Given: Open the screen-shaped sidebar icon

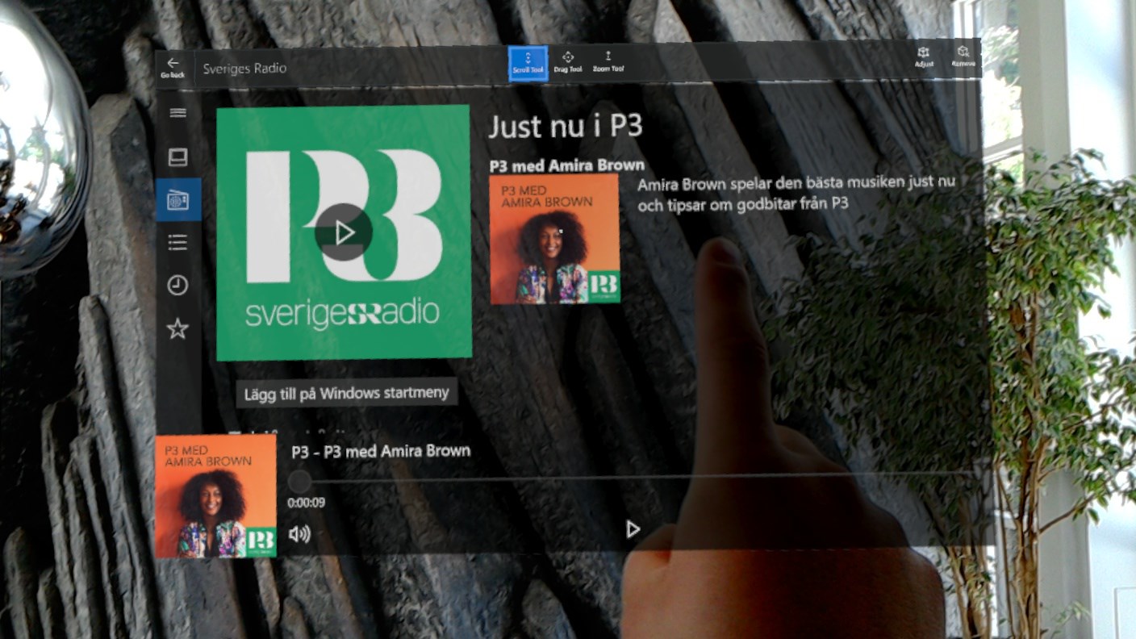Looking at the screenshot, I should pos(177,157).
